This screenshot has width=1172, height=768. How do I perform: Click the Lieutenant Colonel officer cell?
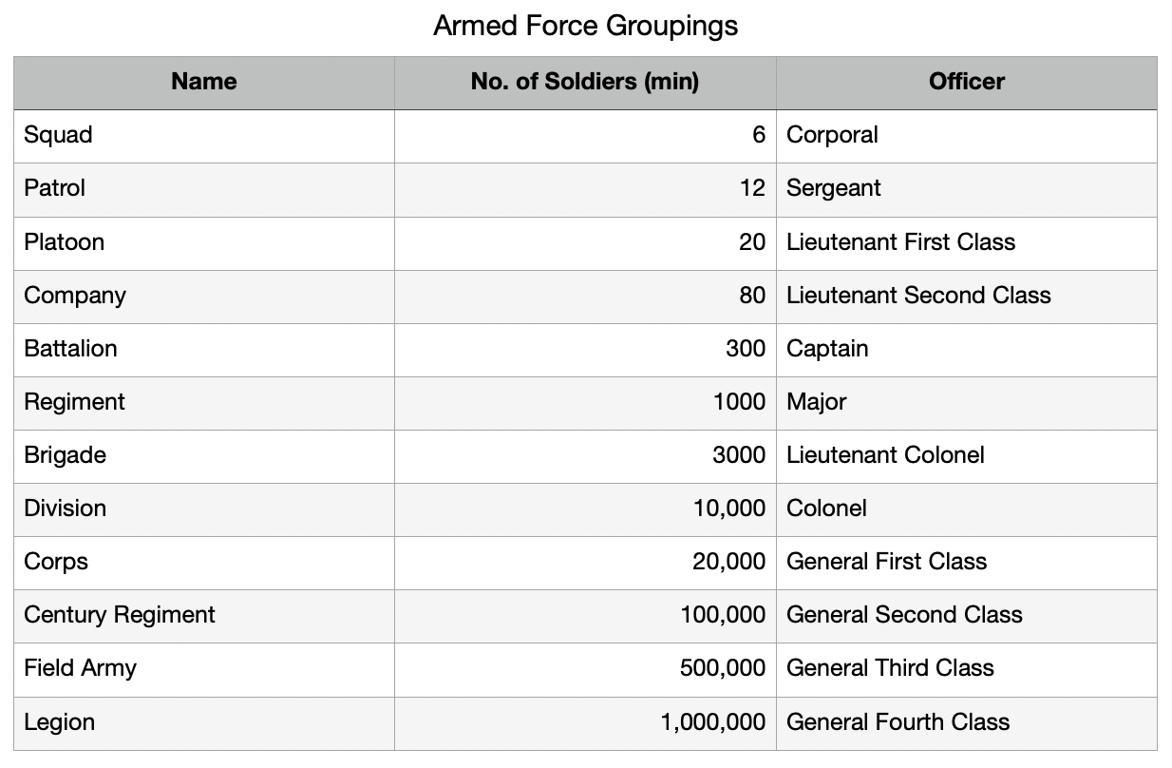pos(967,455)
